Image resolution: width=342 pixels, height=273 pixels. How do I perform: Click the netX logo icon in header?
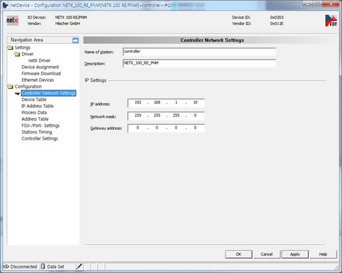pyautogui.click(x=13, y=20)
